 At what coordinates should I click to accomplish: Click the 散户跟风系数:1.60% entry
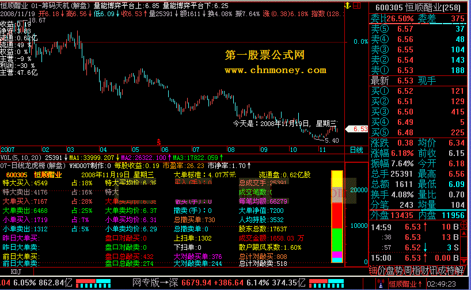point(269,247)
